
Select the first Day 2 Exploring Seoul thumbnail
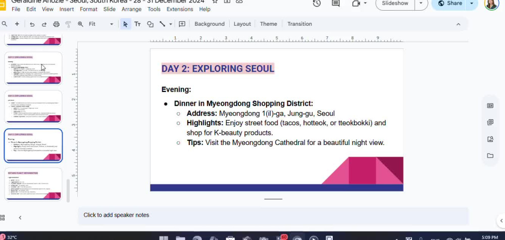click(x=33, y=68)
